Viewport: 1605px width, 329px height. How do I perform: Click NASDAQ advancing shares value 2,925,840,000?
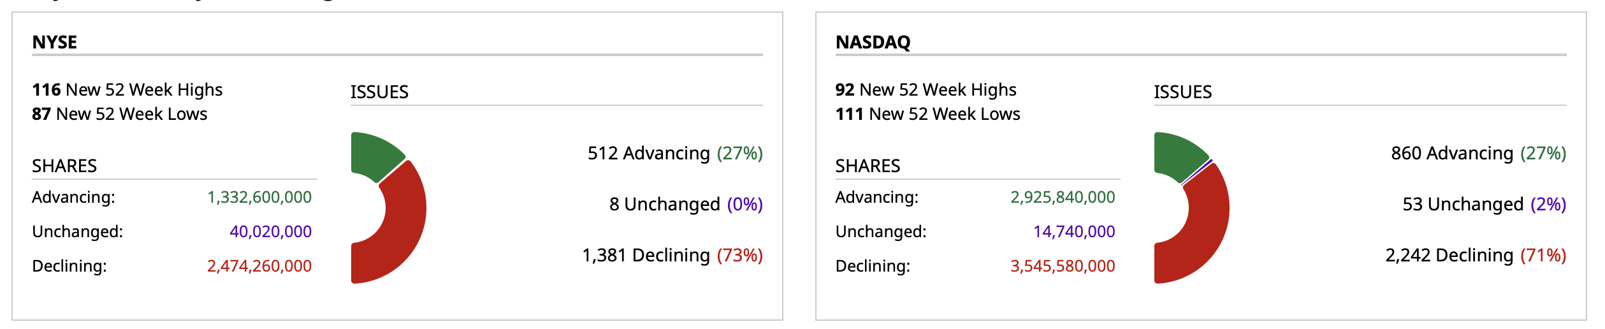[1063, 198]
